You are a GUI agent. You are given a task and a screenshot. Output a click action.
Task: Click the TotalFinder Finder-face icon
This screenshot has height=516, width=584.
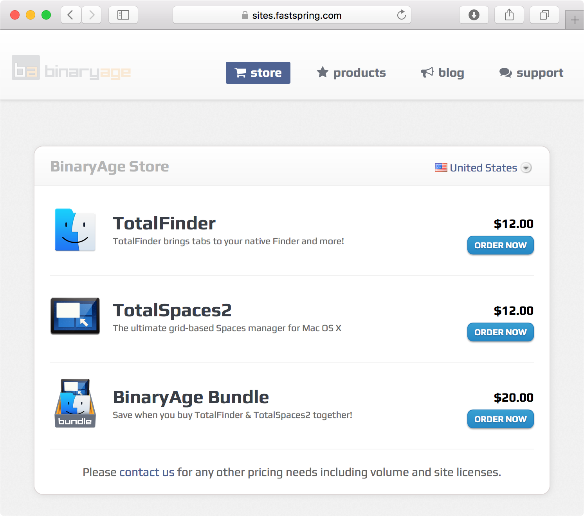click(75, 230)
